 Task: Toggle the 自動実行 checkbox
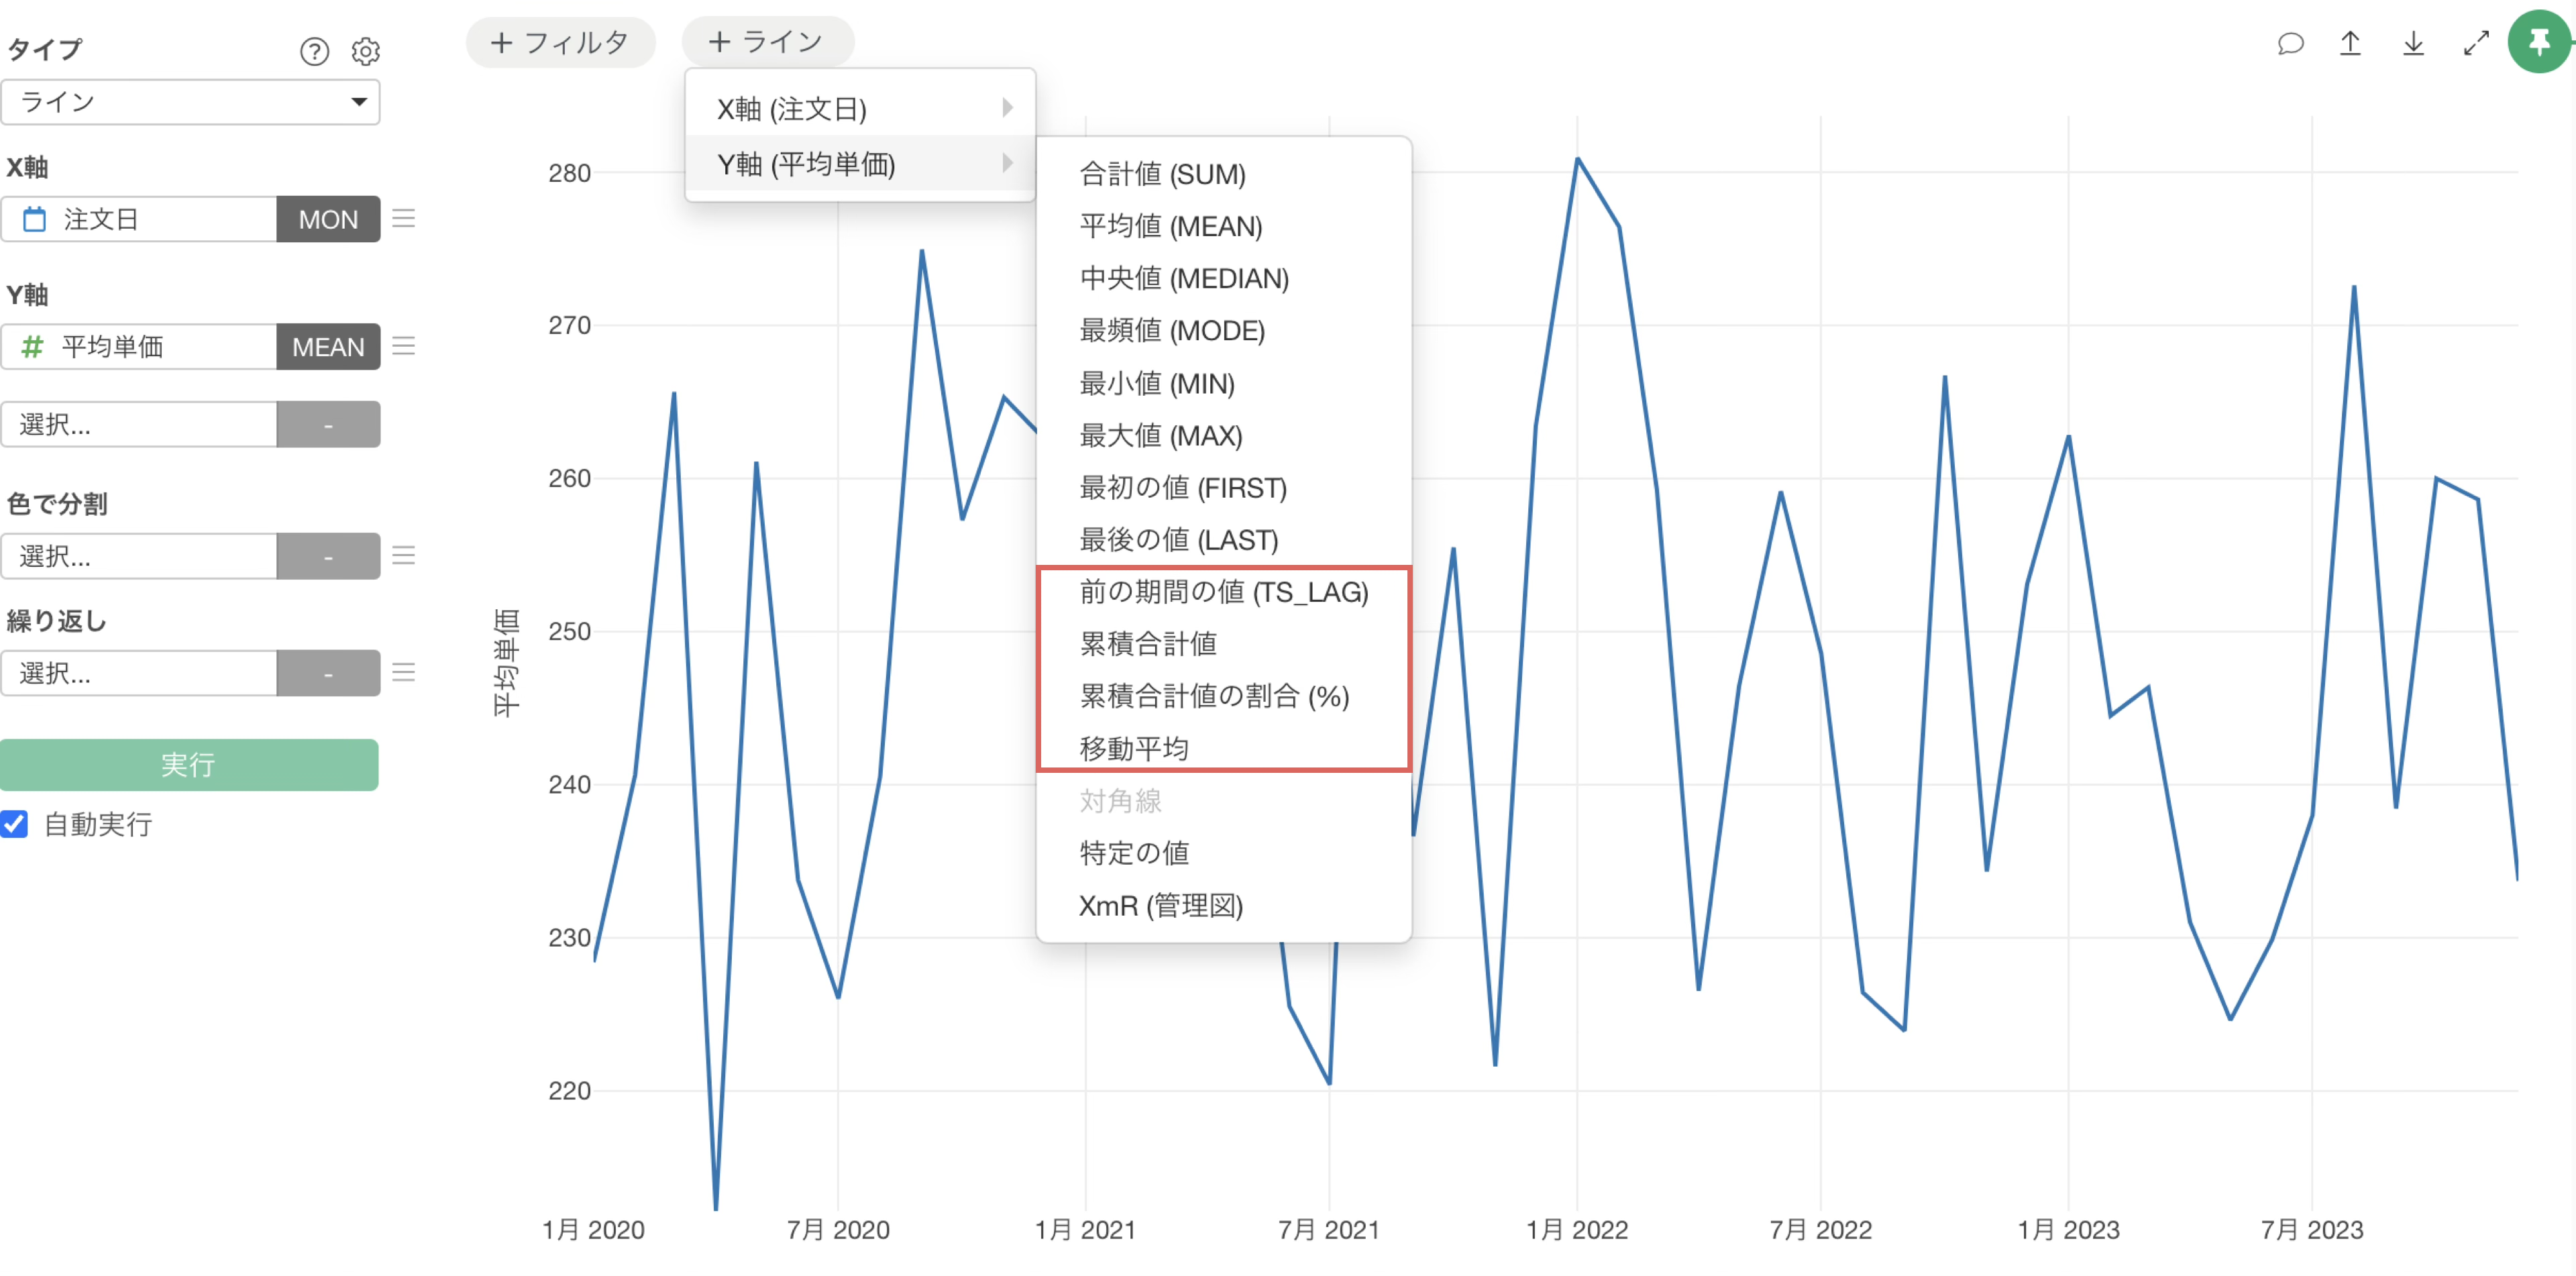click(15, 824)
